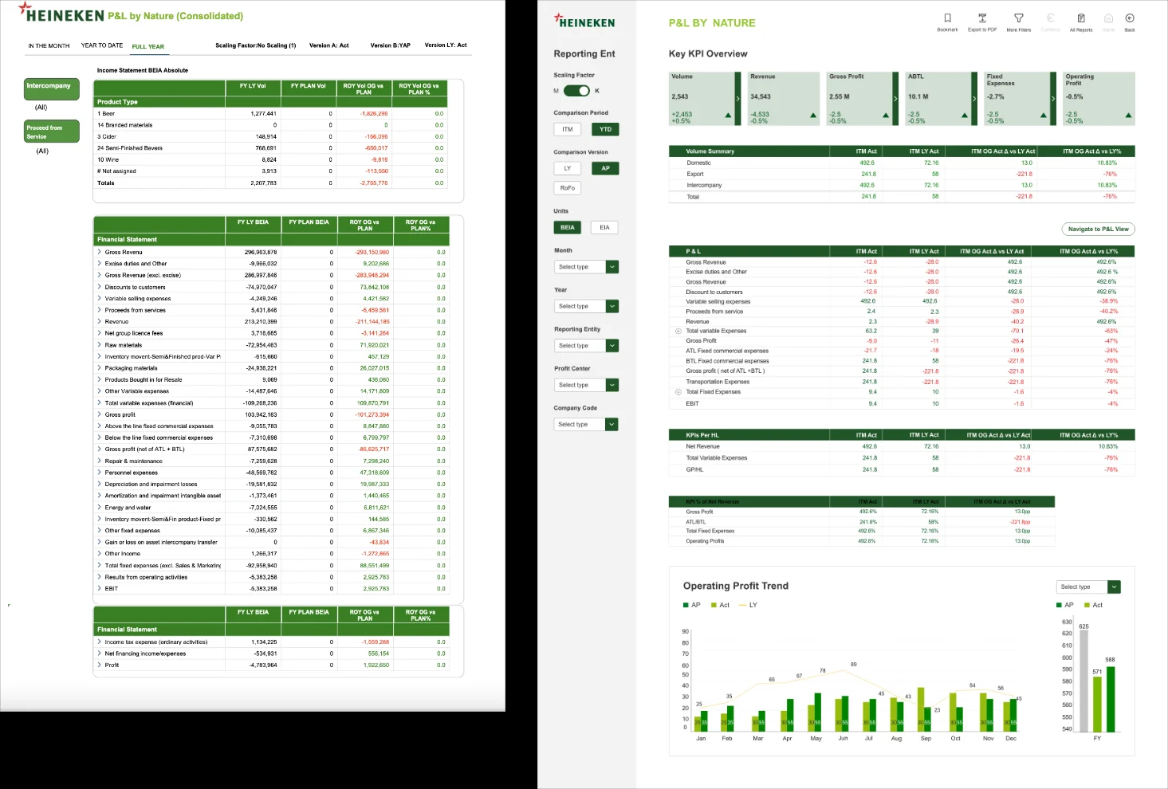The image size is (1168, 789).
Task: Select the FULL YEAR tab
Action: pos(148,46)
